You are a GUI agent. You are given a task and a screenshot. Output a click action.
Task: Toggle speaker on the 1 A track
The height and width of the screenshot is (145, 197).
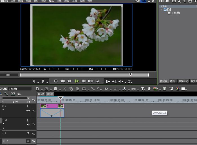point(28,141)
